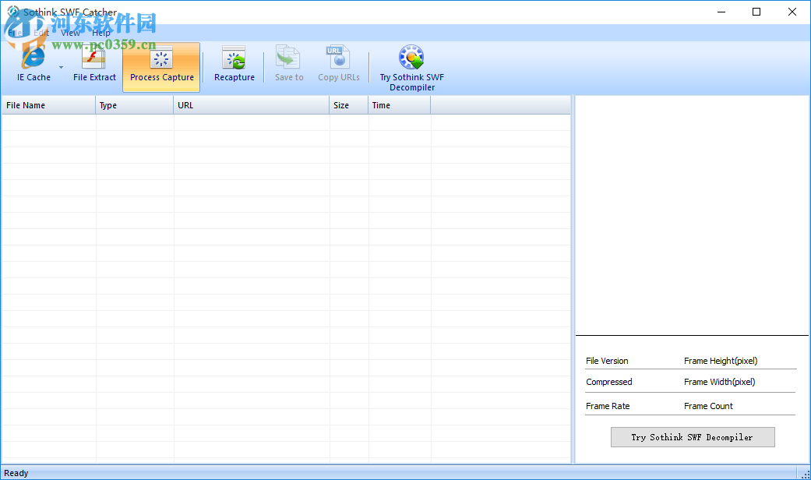Click the Sothink SWF Catcher title bar icon
Viewport: 811px width, 480px height.
tap(13, 12)
